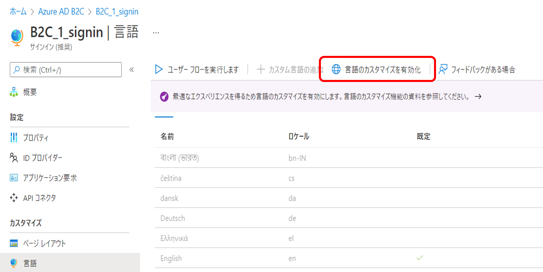The height and width of the screenshot is (272, 543).
Task: Click the globe icon for language customization
Action: tap(336, 69)
